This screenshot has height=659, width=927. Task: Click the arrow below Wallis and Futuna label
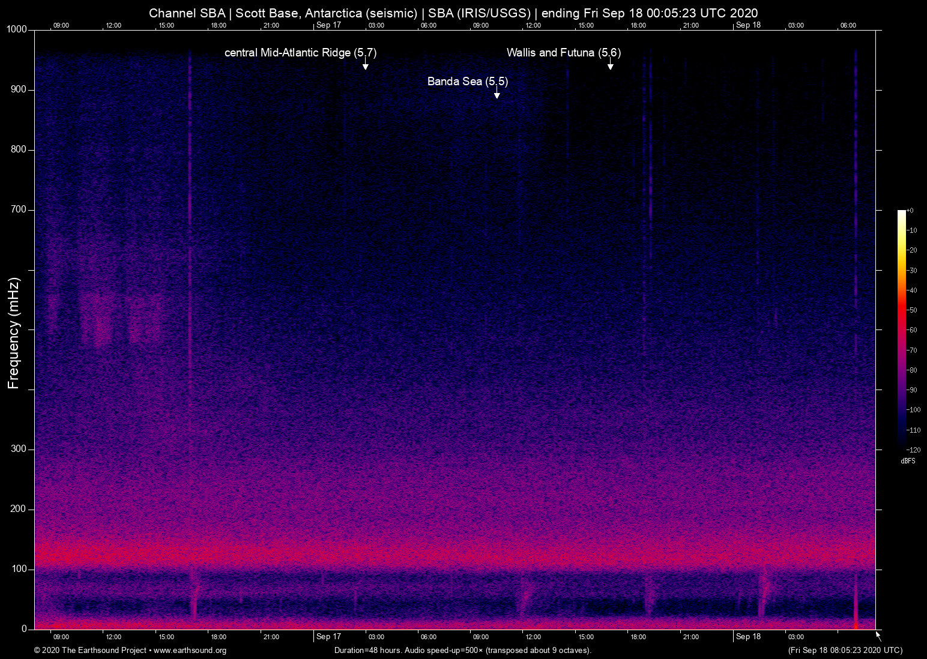(610, 65)
